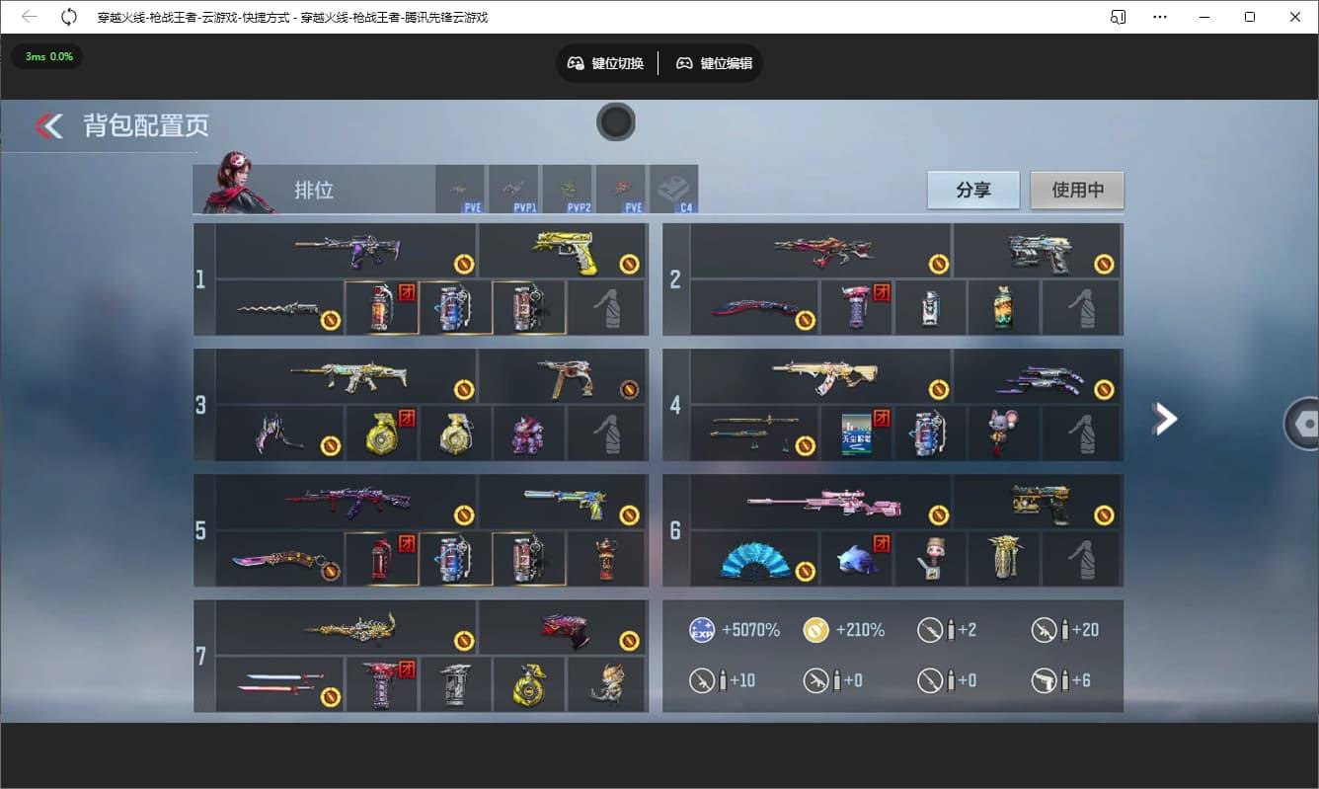1319x789 pixels.
Task: Go to next page with right chevron
Action: 1165,419
